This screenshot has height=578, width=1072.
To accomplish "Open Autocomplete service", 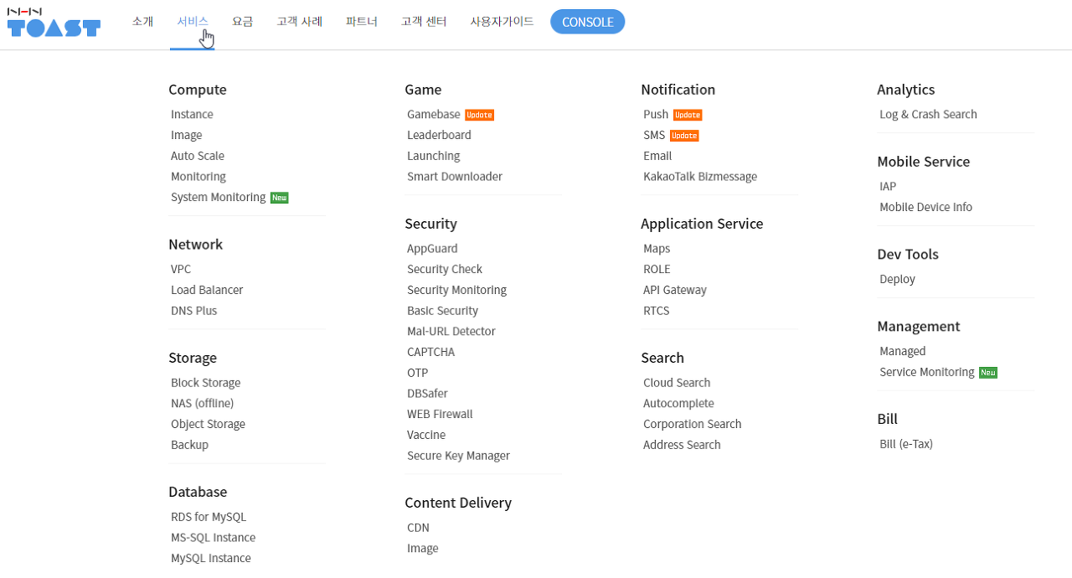I will 678,404.
